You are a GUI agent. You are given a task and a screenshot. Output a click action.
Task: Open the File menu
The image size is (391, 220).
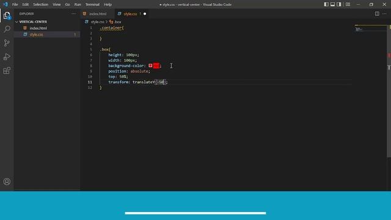point(15,4)
